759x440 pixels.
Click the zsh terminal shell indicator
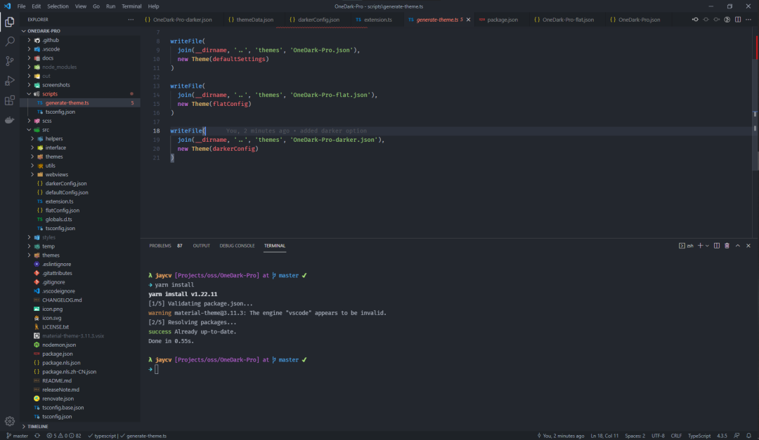pos(686,246)
